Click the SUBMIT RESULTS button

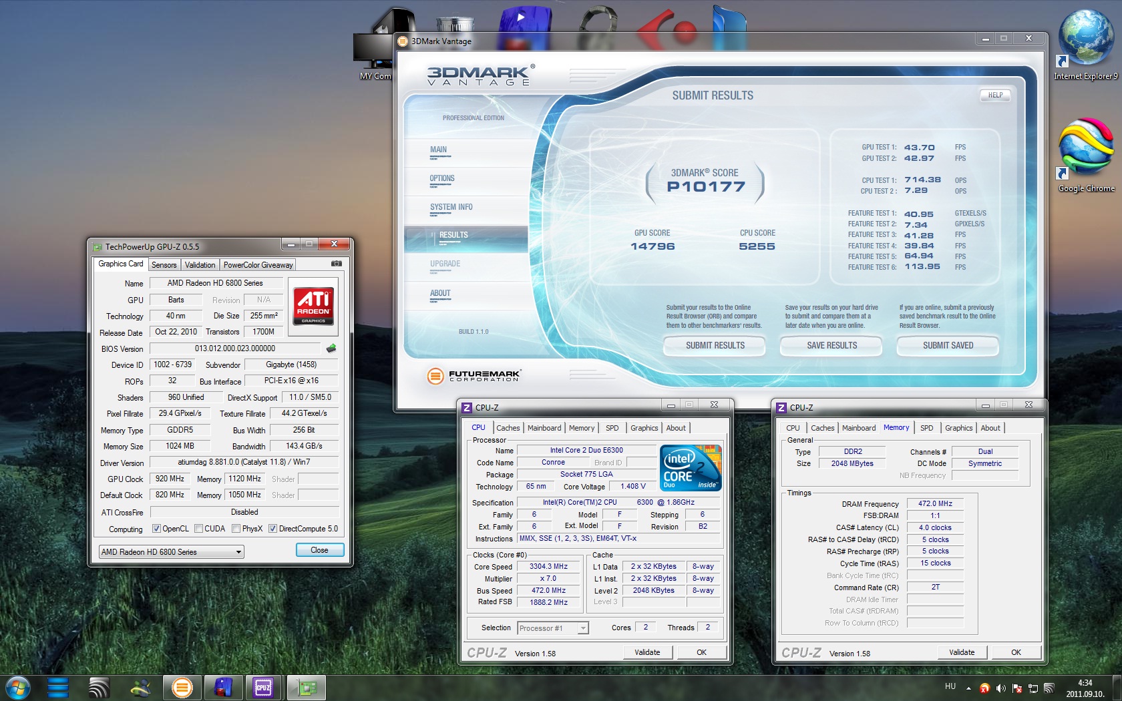point(715,346)
